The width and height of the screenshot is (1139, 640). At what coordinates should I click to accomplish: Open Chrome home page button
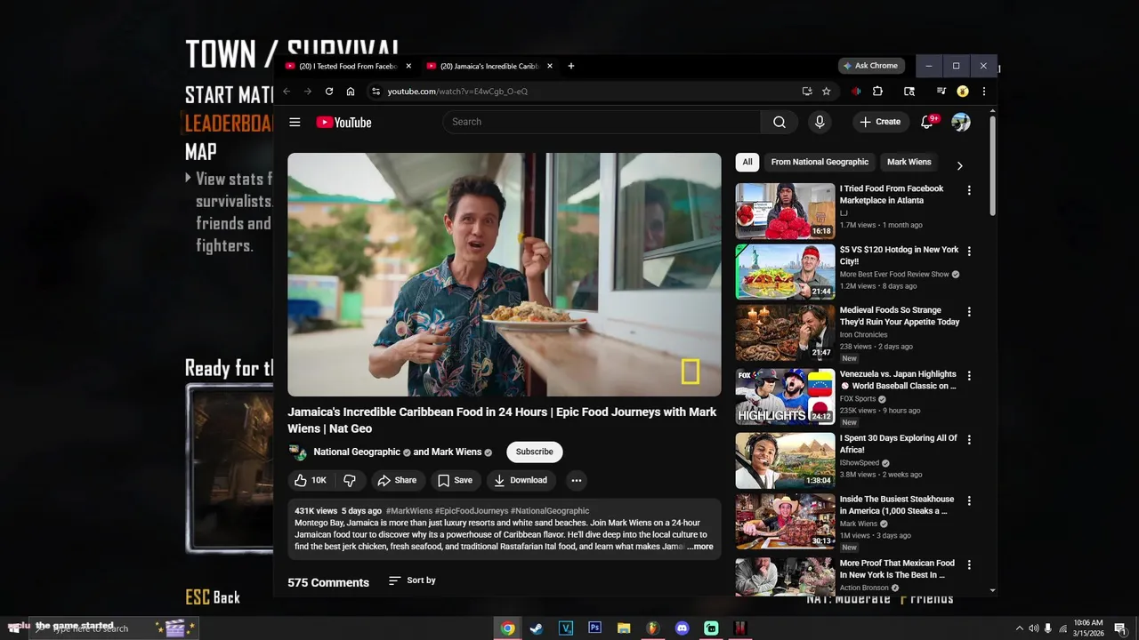coord(351,91)
